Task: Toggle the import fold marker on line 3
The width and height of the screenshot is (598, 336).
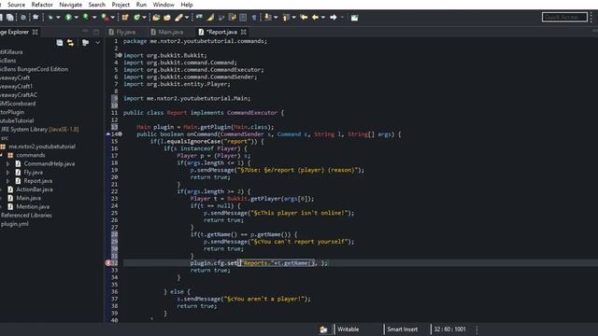Action: pyautogui.click(x=120, y=55)
